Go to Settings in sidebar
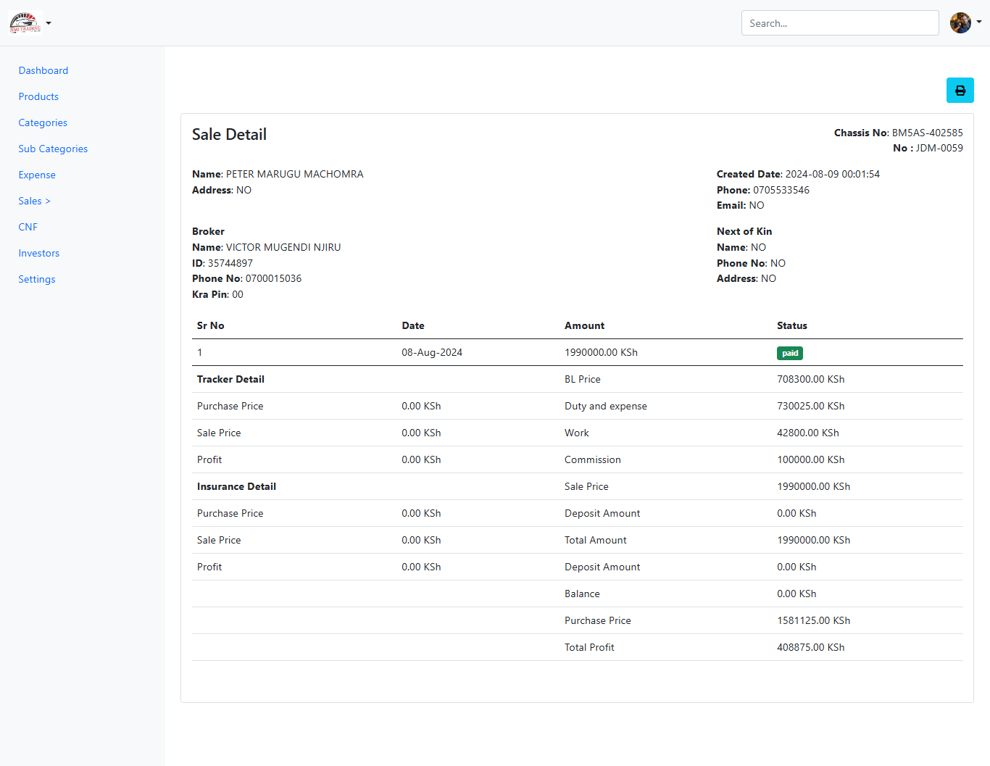Viewport: 990px width, 766px height. [37, 279]
